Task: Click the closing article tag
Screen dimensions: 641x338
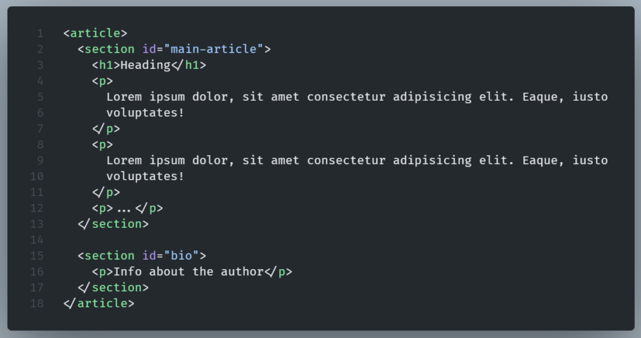Action: coord(99,304)
